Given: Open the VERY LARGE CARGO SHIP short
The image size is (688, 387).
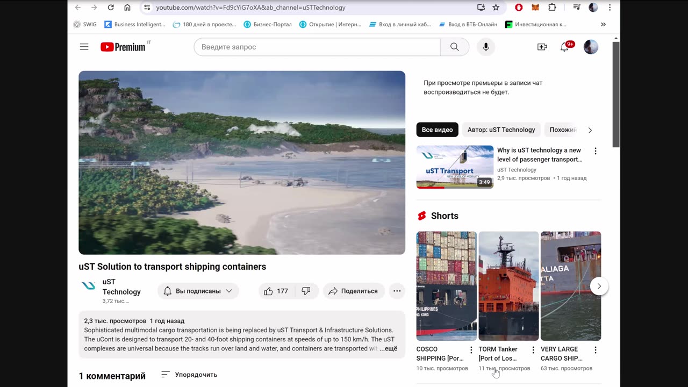Looking at the screenshot, I should [570, 286].
